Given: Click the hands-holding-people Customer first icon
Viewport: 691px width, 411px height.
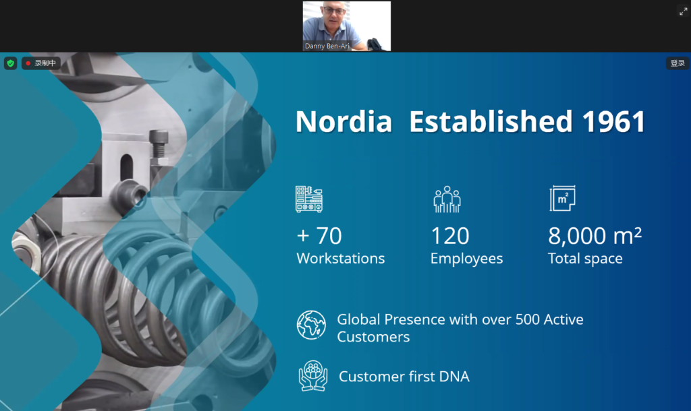Looking at the screenshot, I should point(312,376).
